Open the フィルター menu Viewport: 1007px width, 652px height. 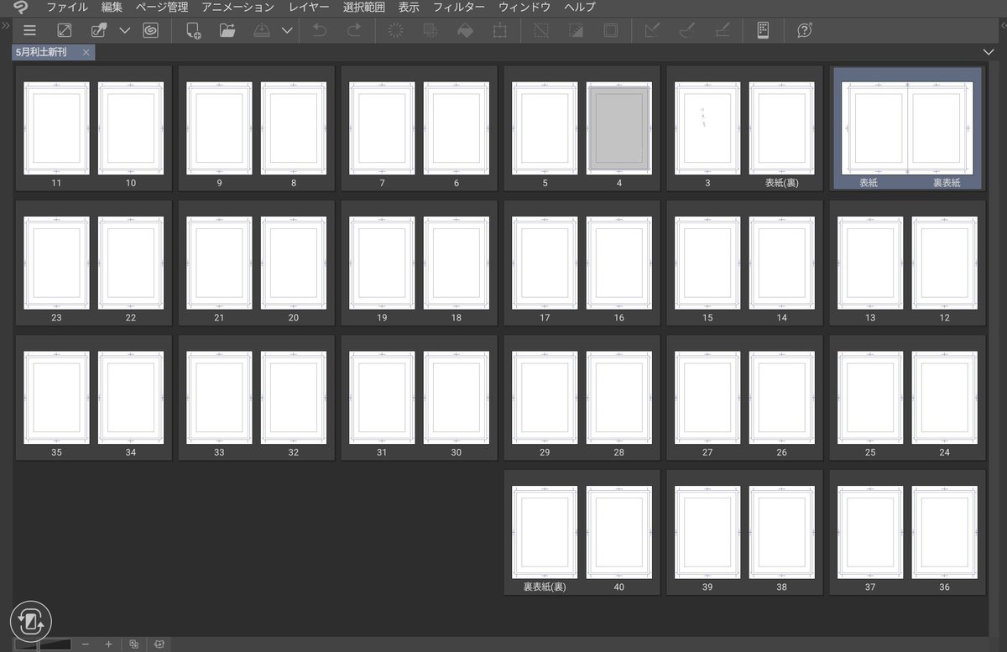tap(459, 7)
